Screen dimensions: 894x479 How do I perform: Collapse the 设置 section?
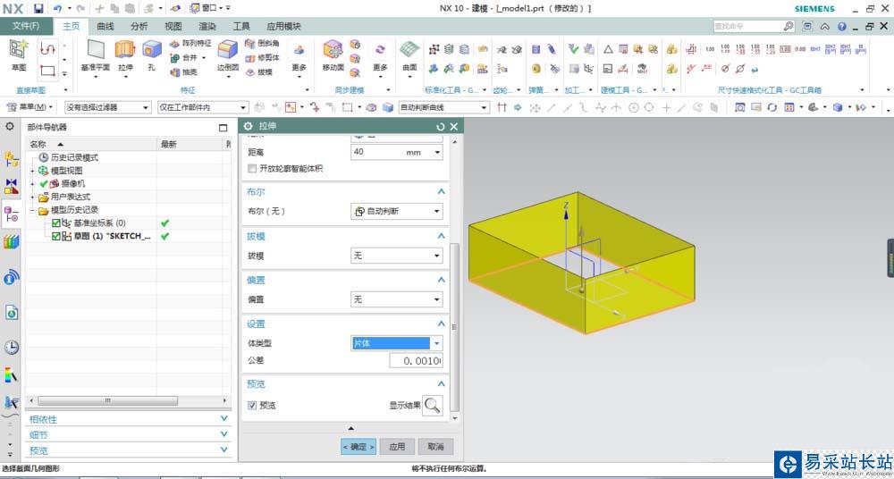(x=441, y=324)
